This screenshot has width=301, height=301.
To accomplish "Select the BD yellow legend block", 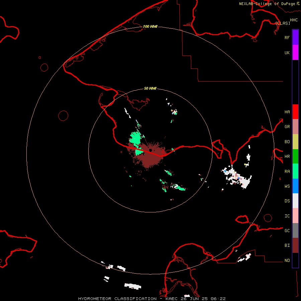I will (x=295, y=142).
